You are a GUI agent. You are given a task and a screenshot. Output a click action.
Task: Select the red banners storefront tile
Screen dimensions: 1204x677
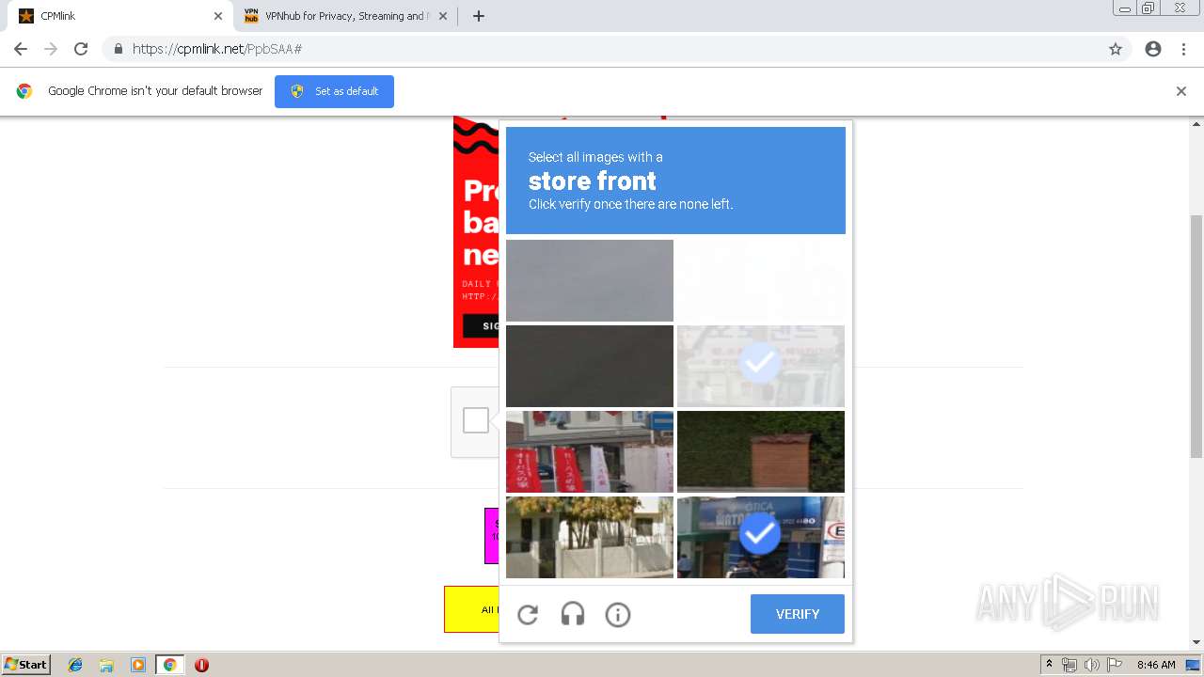pos(590,451)
